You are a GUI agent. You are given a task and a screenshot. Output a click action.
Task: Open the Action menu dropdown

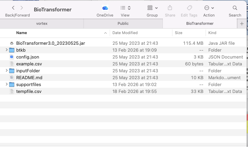209,8
